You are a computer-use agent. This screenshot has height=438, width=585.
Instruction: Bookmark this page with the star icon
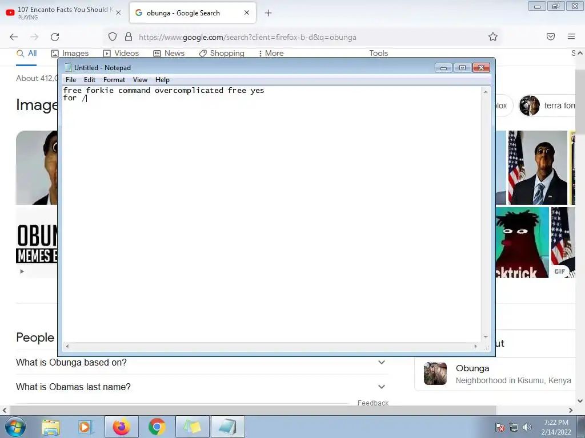tap(493, 37)
